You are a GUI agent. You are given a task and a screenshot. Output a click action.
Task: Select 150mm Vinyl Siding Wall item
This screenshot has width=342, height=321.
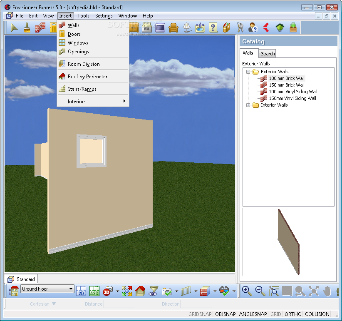tap(292, 98)
